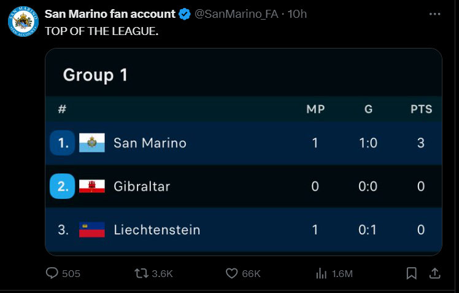459x293 pixels.
Task: Select the San Marino team row
Action: click(x=244, y=143)
